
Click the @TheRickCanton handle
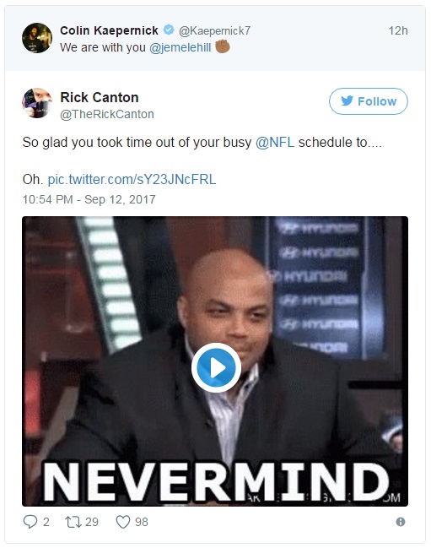107,114
